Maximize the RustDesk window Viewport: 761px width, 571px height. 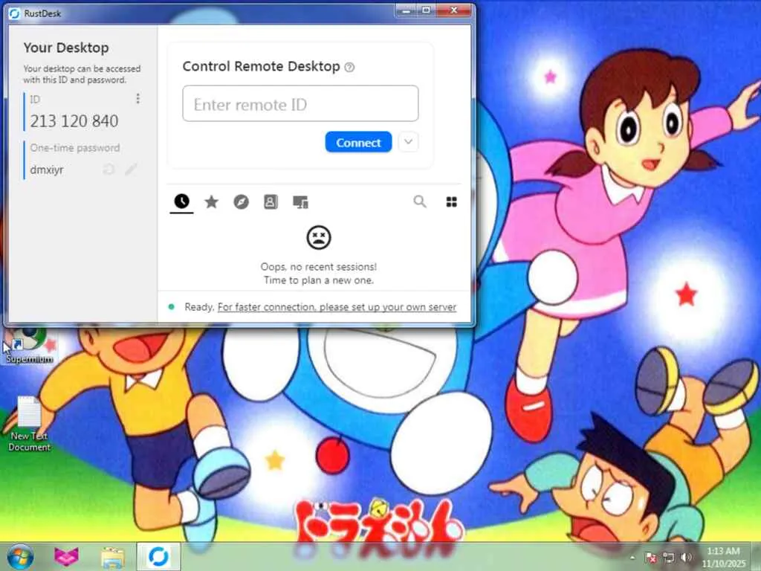(x=426, y=10)
